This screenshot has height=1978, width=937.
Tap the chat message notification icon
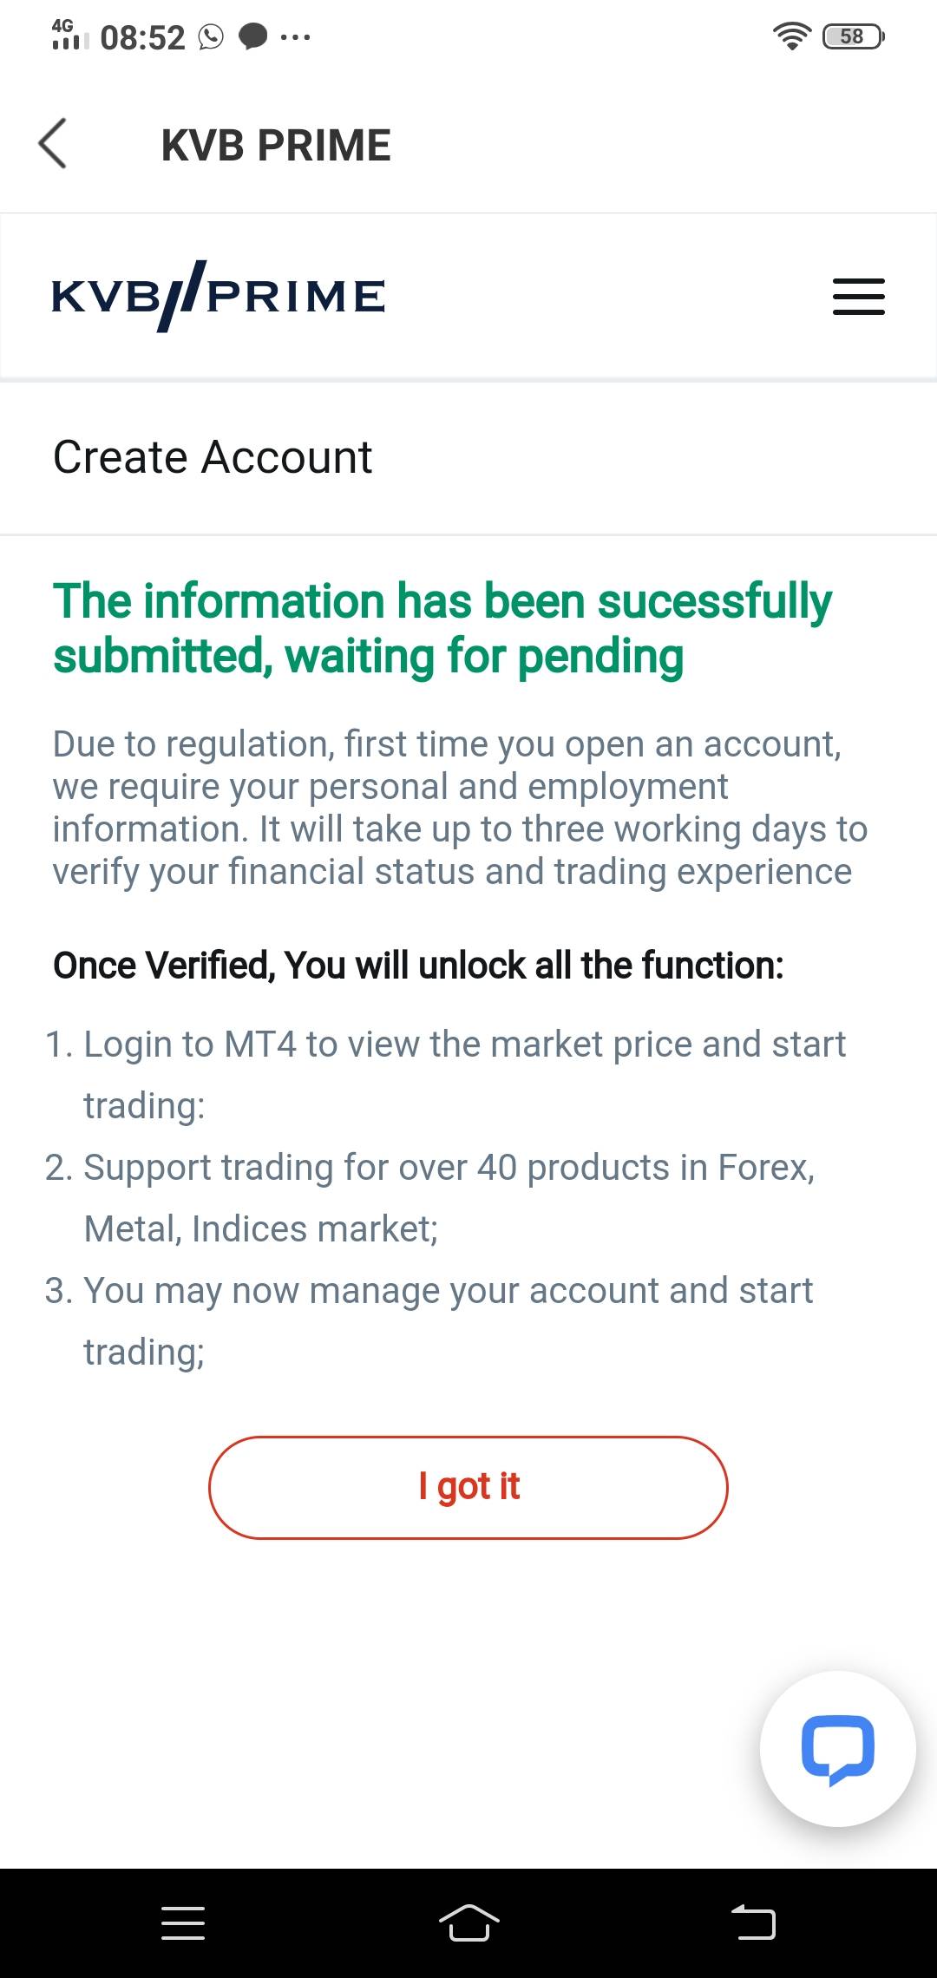pos(252,37)
